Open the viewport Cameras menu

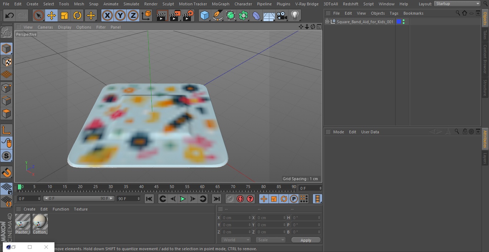point(45,27)
